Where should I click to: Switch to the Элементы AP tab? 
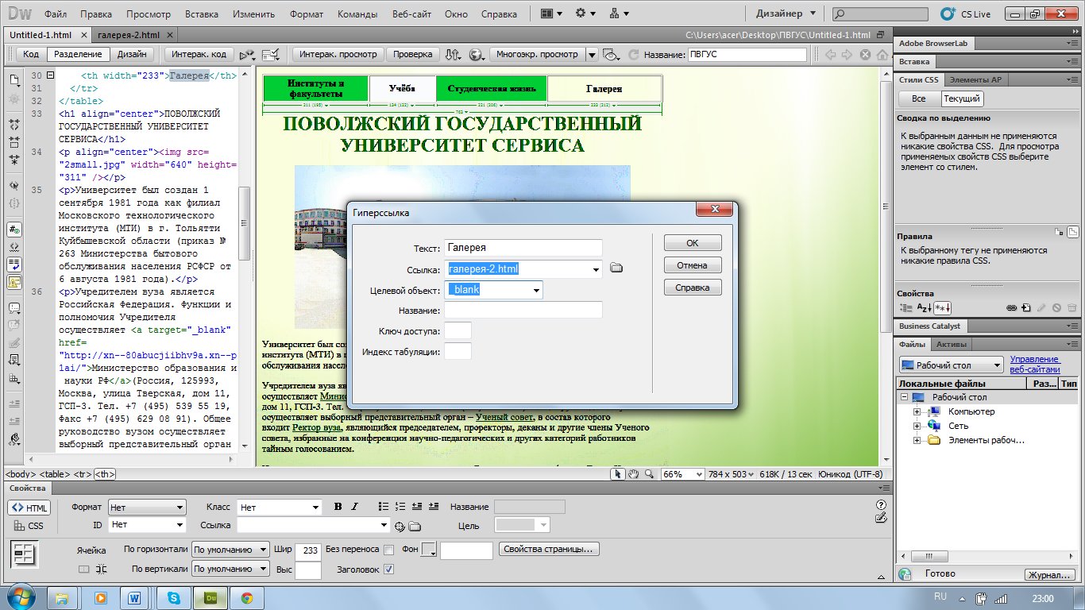point(975,79)
